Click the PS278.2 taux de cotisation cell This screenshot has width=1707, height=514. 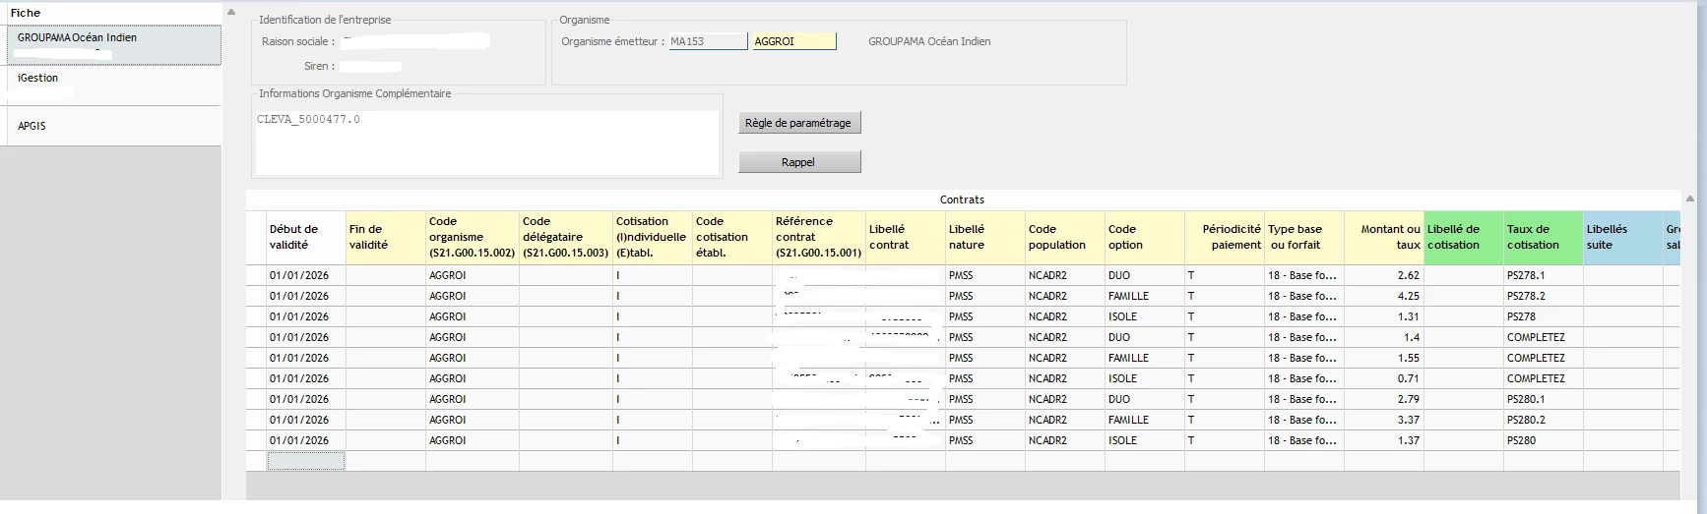point(1542,296)
